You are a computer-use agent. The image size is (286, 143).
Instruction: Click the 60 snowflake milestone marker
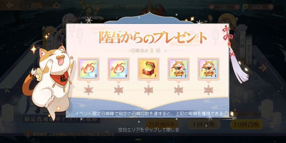click(x=88, y=90)
